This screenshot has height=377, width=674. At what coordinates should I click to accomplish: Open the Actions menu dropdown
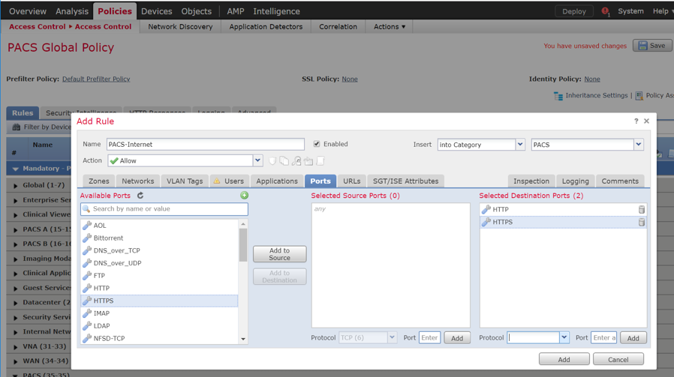tap(390, 27)
